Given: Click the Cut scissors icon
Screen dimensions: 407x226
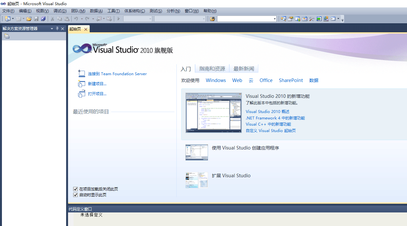Looking at the screenshot, I should point(52,19).
